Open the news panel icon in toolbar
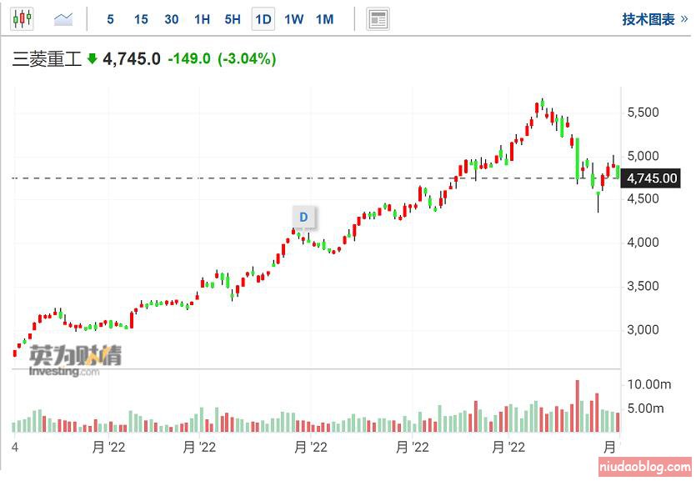Screen dimensions: 696x481 [x=378, y=19]
